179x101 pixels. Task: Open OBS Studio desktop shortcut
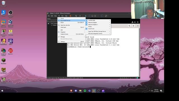pyautogui.click(x=11, y=14)
